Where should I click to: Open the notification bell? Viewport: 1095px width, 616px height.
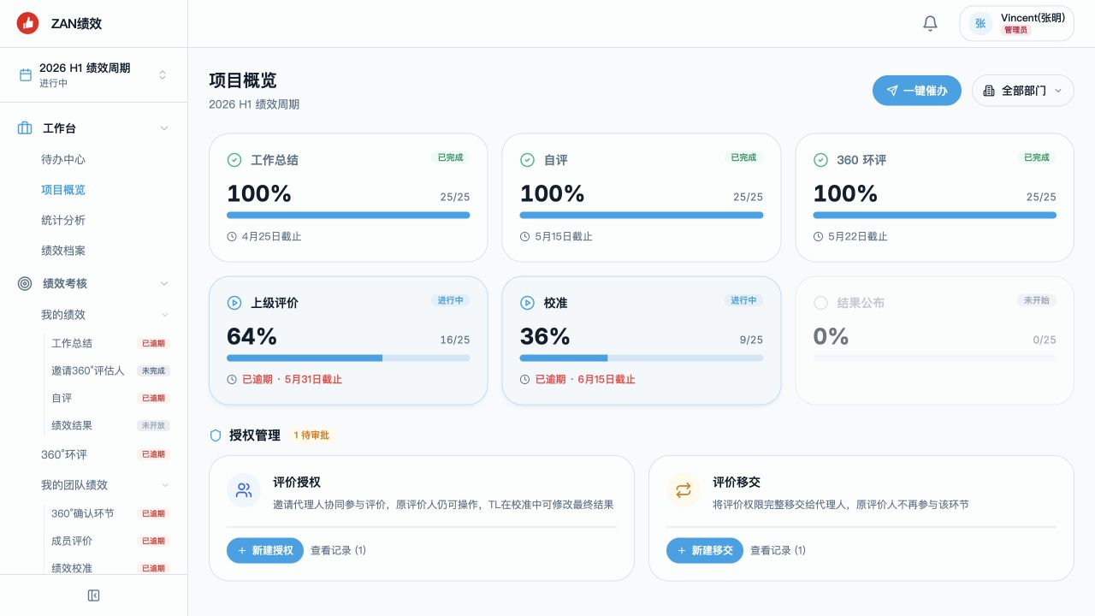(x=931, y=24)
